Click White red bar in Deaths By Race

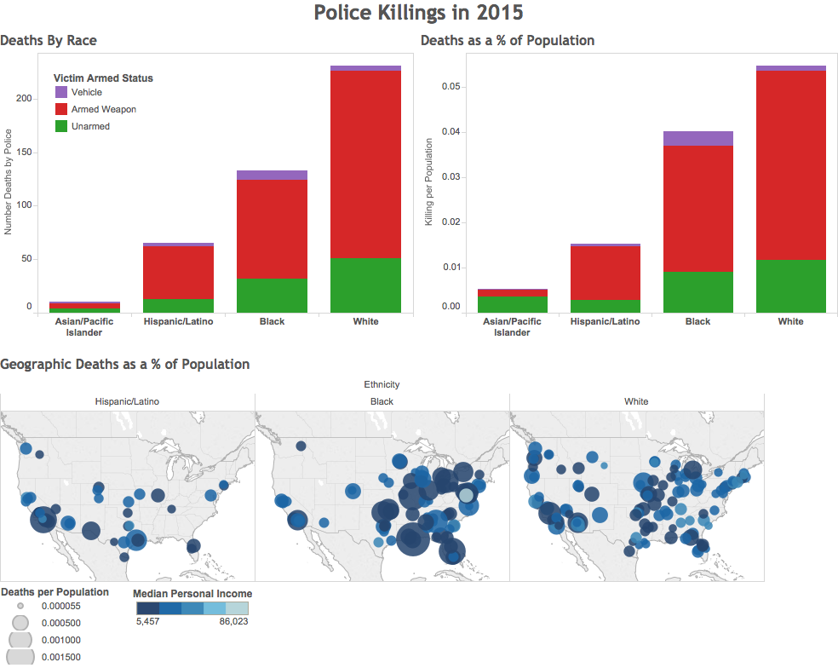[365, 164]
